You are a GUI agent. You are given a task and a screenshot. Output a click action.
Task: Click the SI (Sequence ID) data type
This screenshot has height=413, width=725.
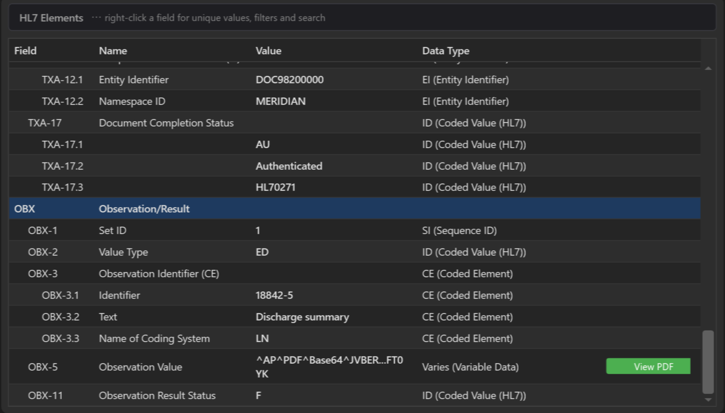coord(459,230)
